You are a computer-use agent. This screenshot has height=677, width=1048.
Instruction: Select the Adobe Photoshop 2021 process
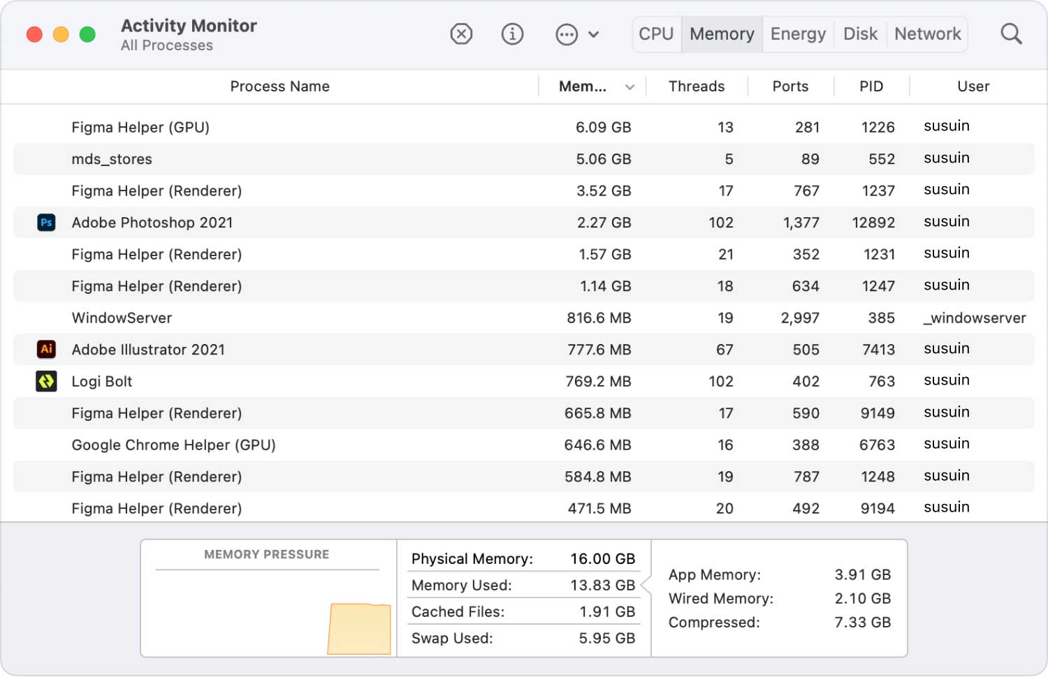point(524,223)
